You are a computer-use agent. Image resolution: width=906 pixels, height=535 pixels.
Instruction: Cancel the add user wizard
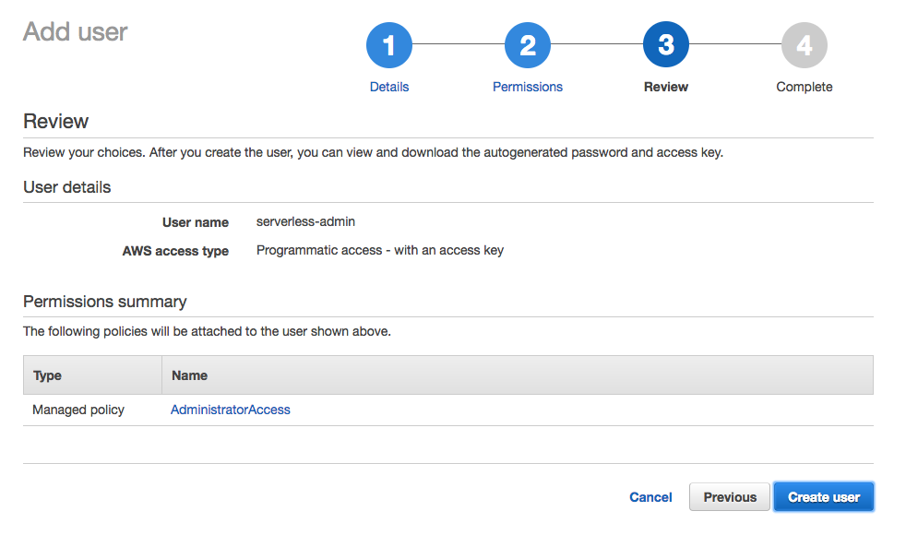tap(650, 497)
